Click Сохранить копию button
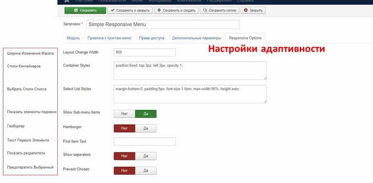373x183 pixels. [219, 10]
